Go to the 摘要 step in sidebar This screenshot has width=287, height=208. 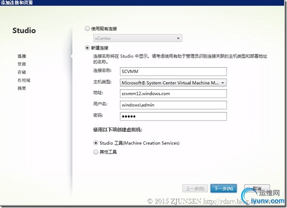pyautogui.click(x=22, y=88)
